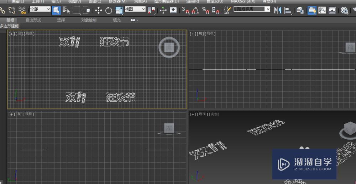
Task: Open the [顶] view menu
Action: [19, 34]
